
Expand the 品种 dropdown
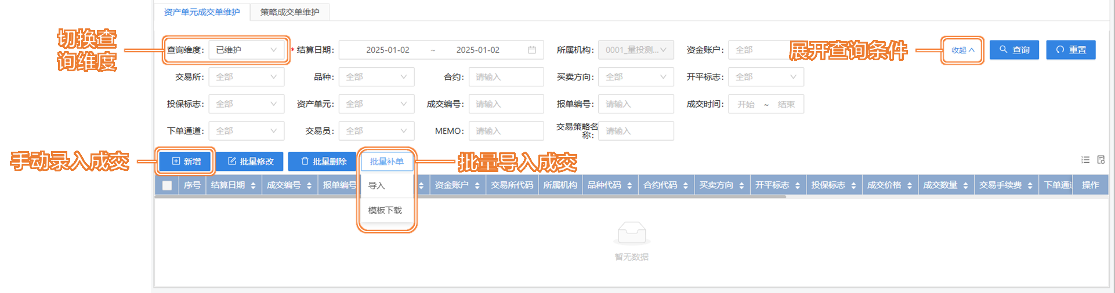[x=377, y=76]
